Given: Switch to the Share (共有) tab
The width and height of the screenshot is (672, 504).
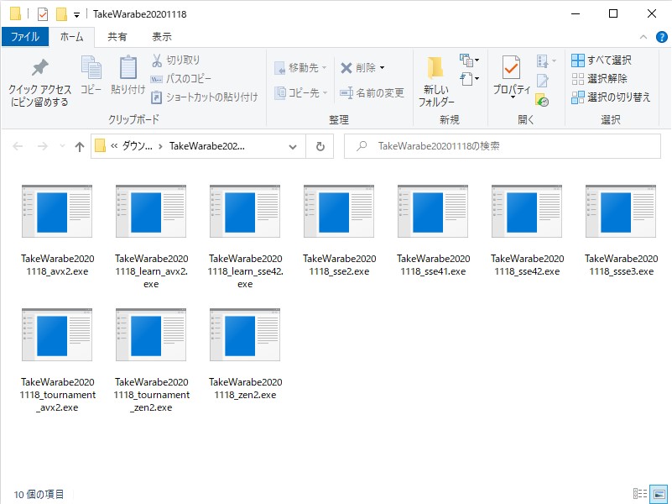Looking at the screenshot, I should pyautogui.click(x=117, y=37).
